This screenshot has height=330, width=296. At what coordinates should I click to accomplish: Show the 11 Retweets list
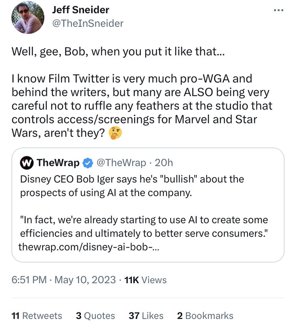(37, 316)
